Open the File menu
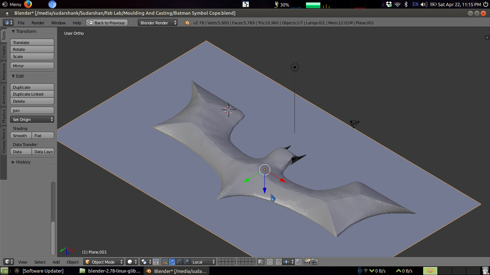This screenshot has width=490, height=275. [x=21, y=23]
